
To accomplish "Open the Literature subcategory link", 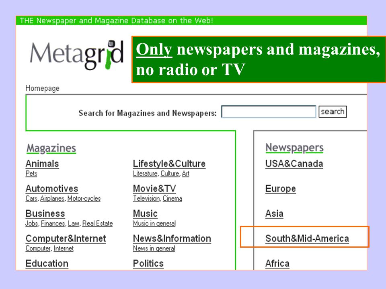I will [x=145, y=173].
